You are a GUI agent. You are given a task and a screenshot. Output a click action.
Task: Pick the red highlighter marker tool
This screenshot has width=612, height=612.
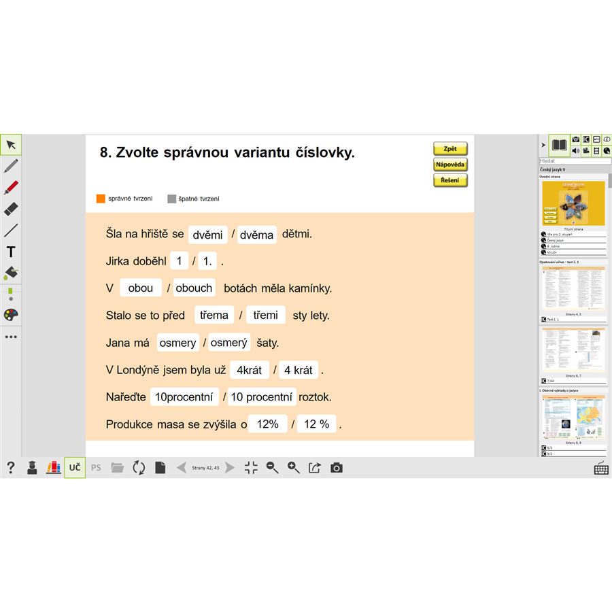click(11, 188)
